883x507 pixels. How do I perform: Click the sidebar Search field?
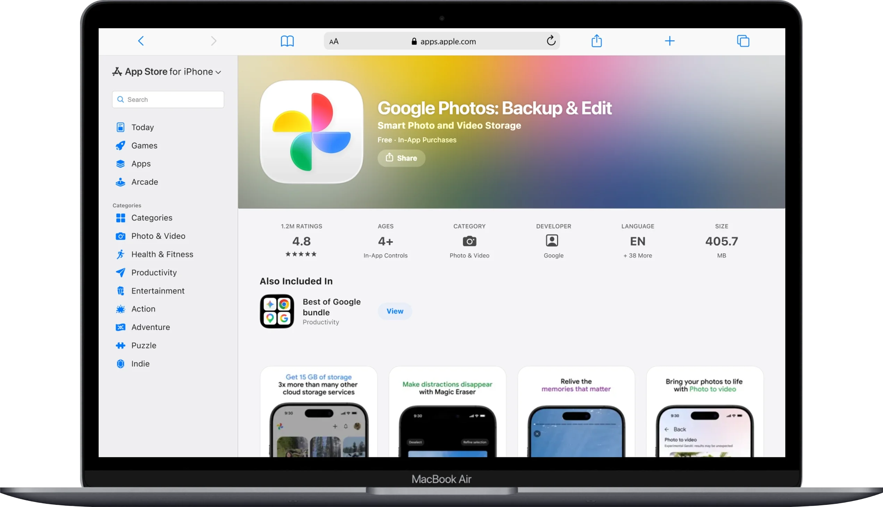(168, 100)
